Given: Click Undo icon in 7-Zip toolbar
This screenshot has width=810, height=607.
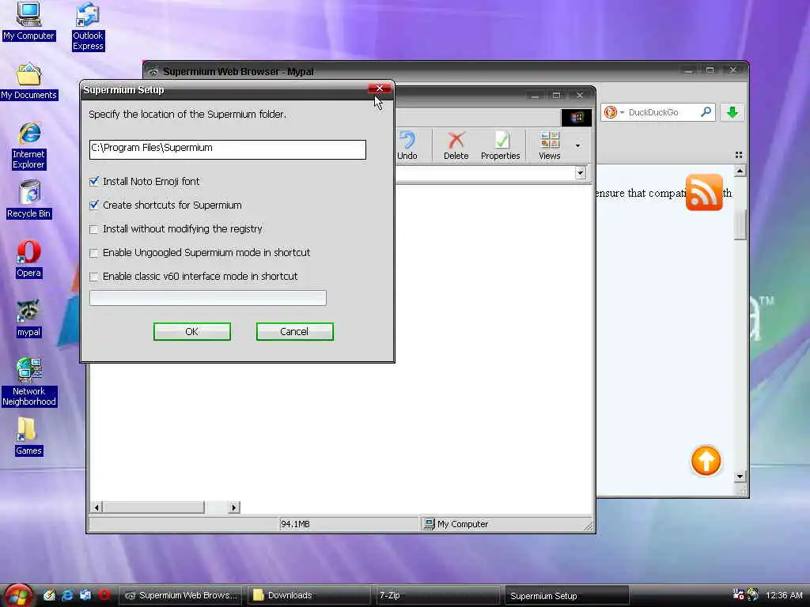Looking at the screenshot, I should pyautogui.click(x=407, y=145).
